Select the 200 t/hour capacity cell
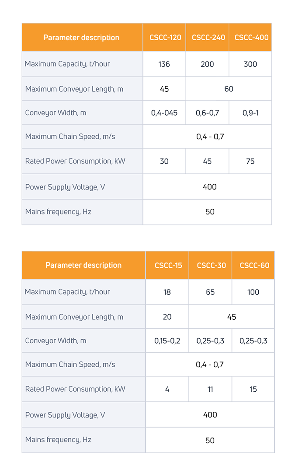Viewport: 295px width, 476px height. [x=207, y=64]
